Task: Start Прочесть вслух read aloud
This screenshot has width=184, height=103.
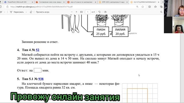Action: click(43, 12)
